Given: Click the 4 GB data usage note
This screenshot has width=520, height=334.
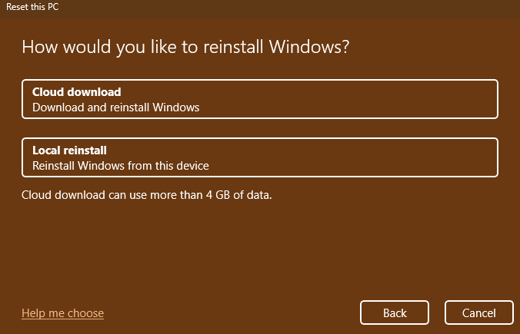Looking at the screenshot, I should [x=147, y=195].
